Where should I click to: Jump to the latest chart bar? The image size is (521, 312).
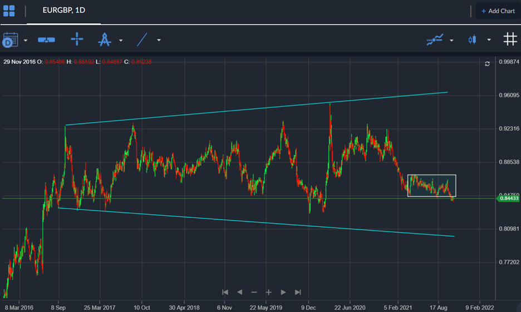298,292
